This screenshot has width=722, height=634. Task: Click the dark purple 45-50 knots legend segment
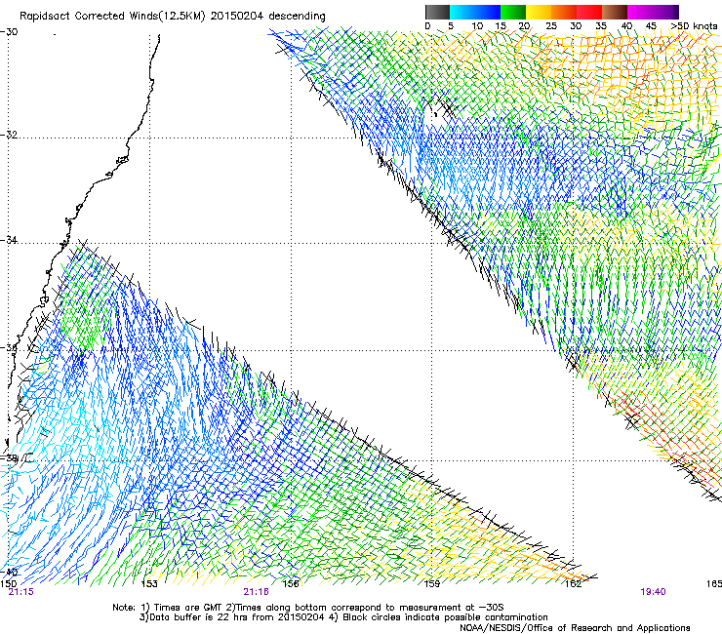pos(665,12)
